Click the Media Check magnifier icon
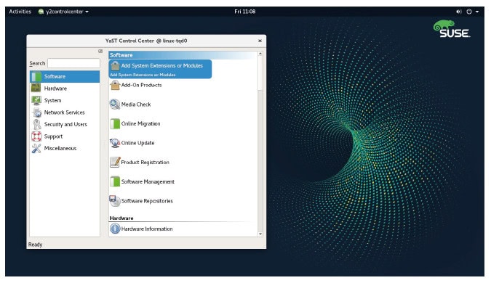The height and width of the screenshot is (283, 491). pyautogui.click(x=115, y=104)
